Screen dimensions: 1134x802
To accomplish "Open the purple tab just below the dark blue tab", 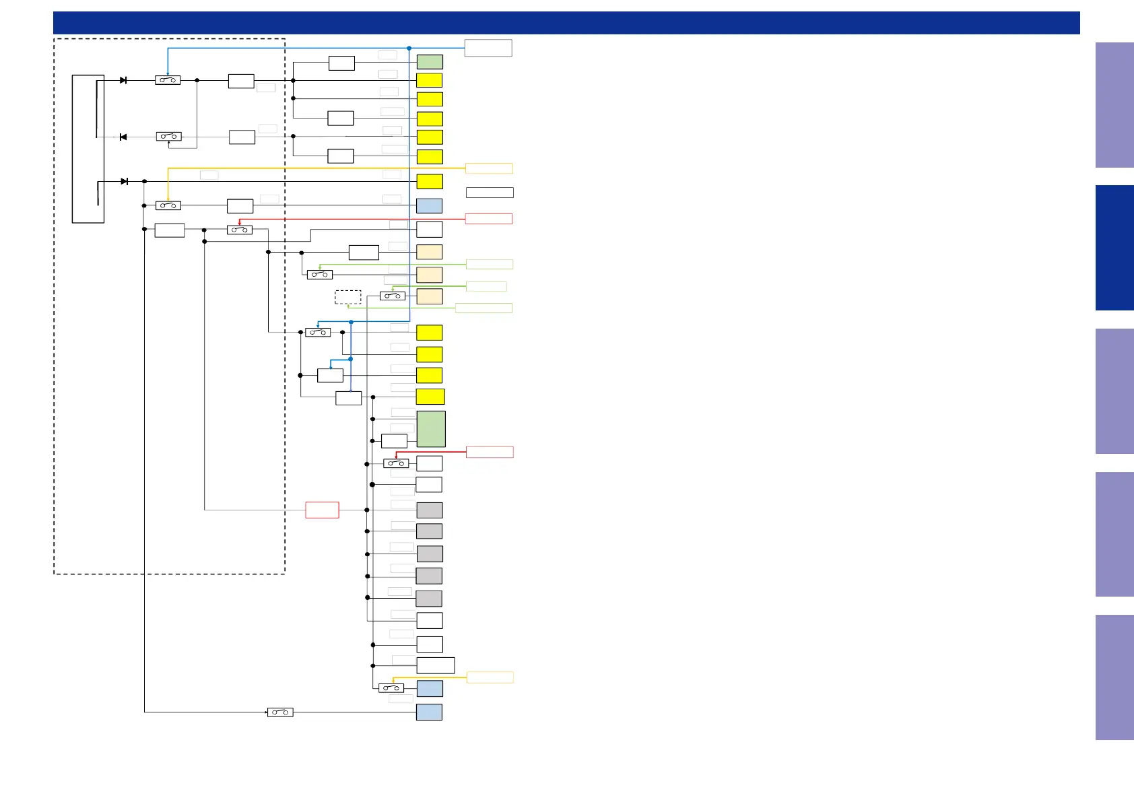I will tap(1114, 391).
